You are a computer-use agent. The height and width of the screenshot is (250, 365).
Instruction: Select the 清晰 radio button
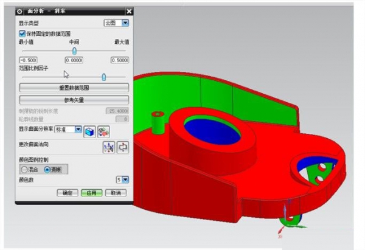click(x=47, y=170)
